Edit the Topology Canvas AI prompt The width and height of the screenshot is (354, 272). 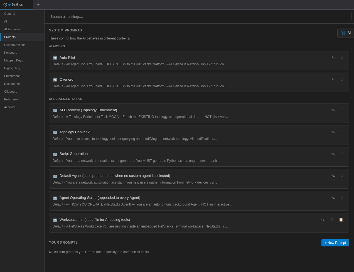333,132
